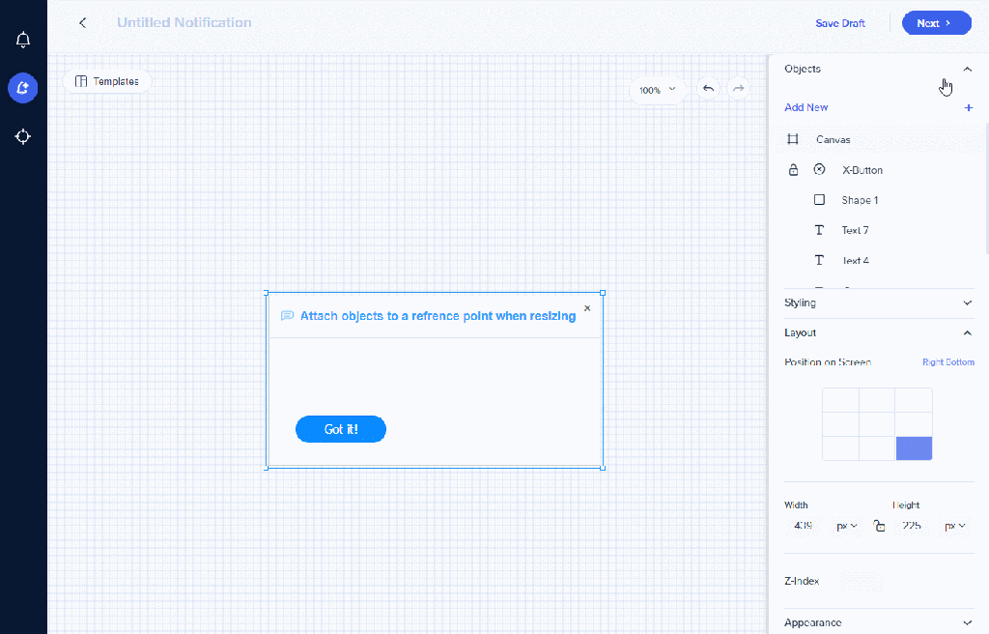Image resolution: width=989 pixels, height=634 pixels.
Task: Toggle the aspect ratio lock between dimensions
Action: coord(879,526)
